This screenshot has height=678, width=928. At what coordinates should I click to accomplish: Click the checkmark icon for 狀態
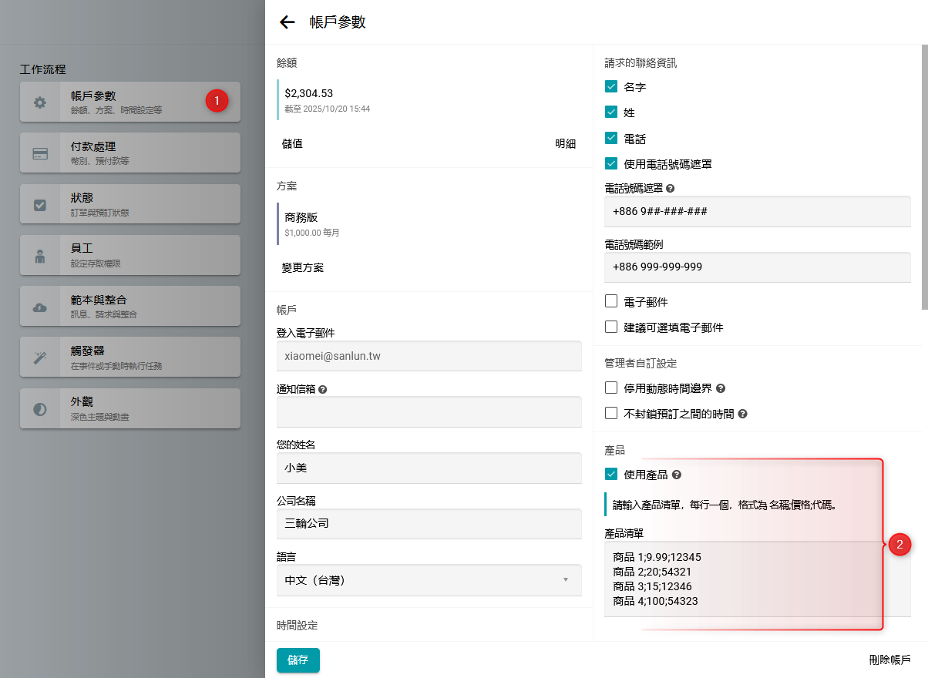(x=40, y=205)
